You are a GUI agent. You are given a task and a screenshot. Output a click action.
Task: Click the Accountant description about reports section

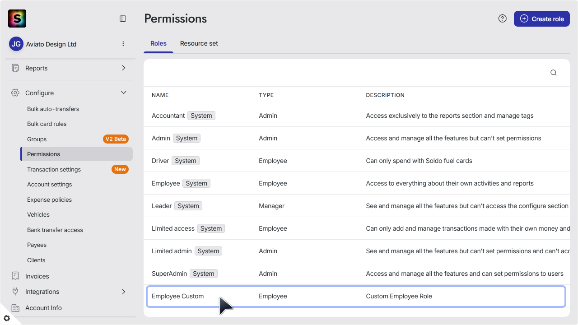(450, 116)
